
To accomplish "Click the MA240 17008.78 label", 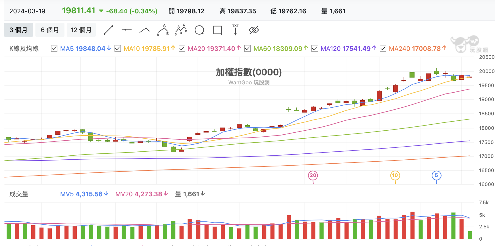I will (417, 49).
